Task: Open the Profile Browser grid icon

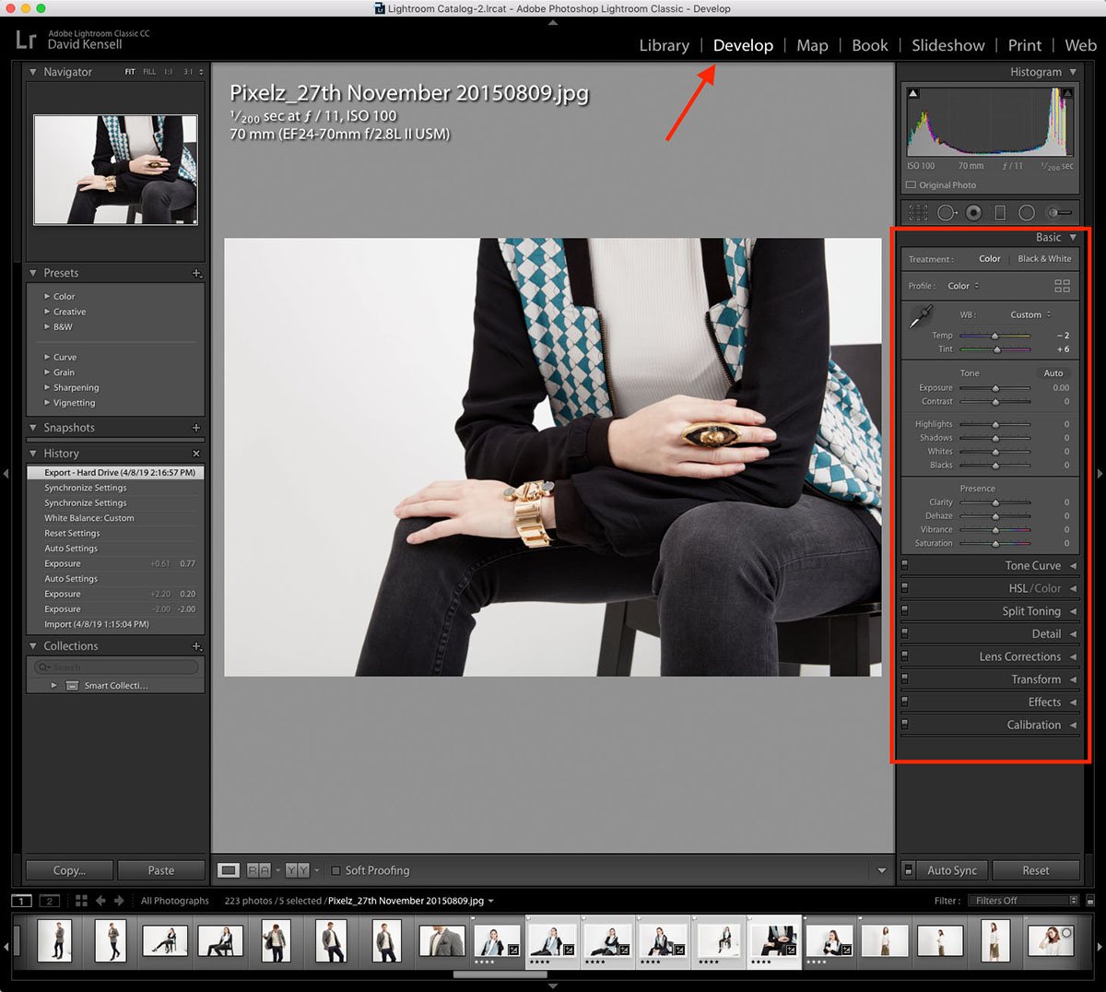Action: click(1062, 286)
